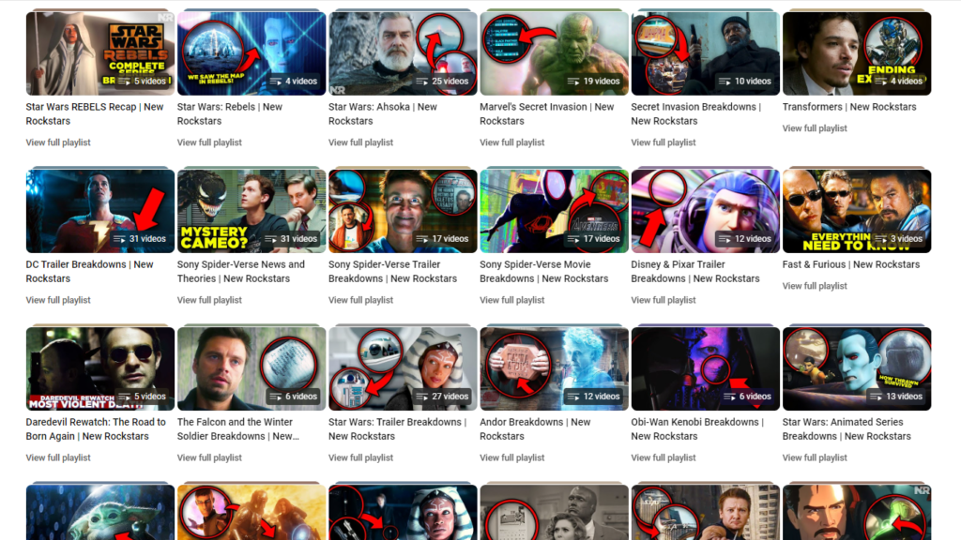
Task: Open Andor Breakdowns playlist thumbnail
Action: click(x=554, y=368)
